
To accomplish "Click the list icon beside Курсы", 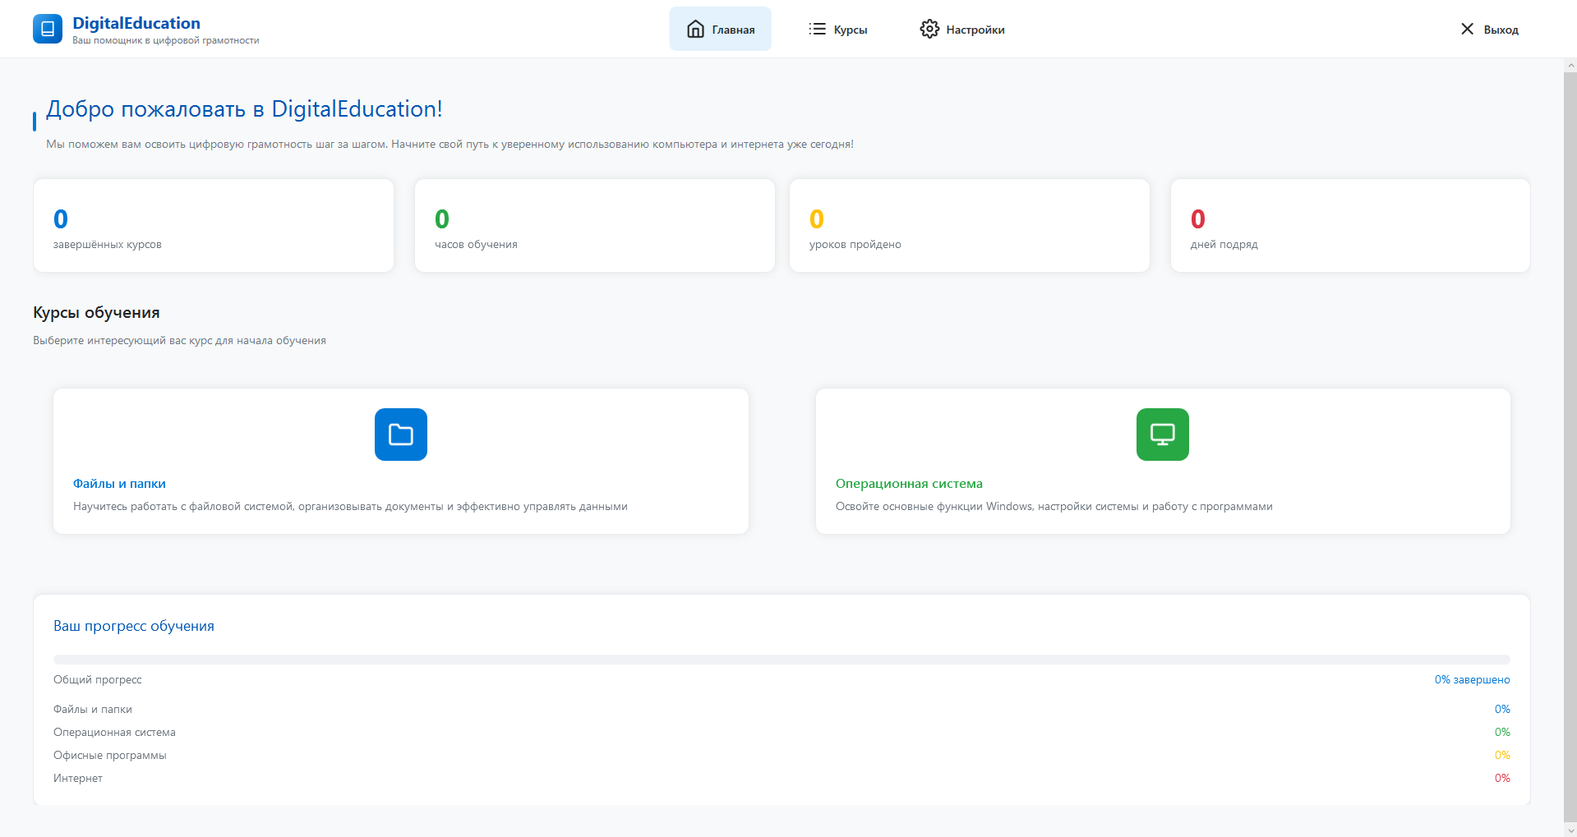I will tap(817, 30).
